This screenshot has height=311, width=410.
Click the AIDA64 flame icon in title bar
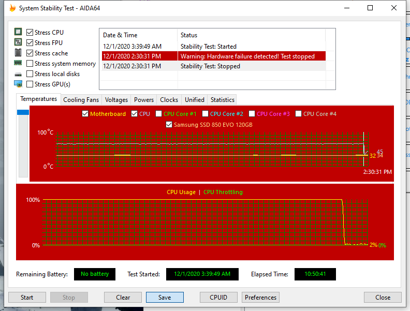click(12, 8)
